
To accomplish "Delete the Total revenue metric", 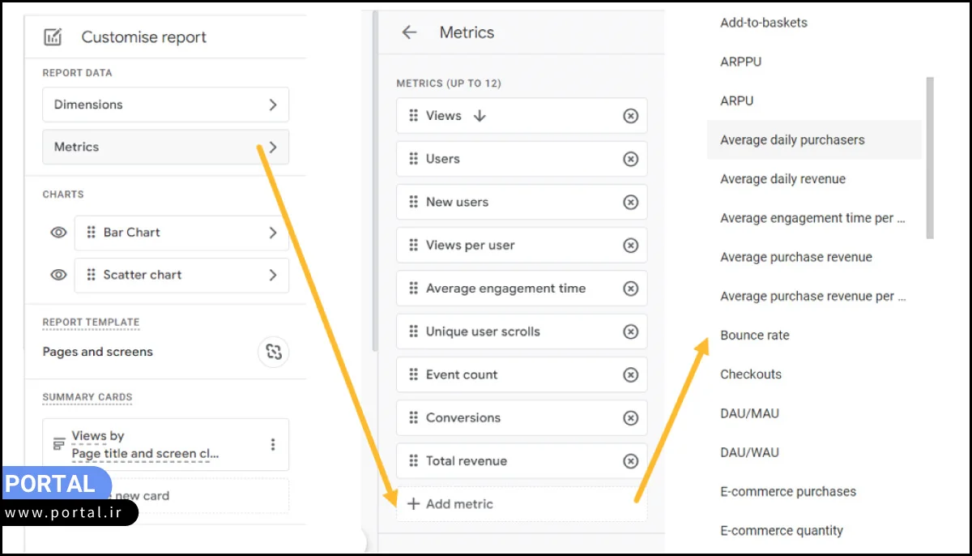I will click(x=630, y=461).
